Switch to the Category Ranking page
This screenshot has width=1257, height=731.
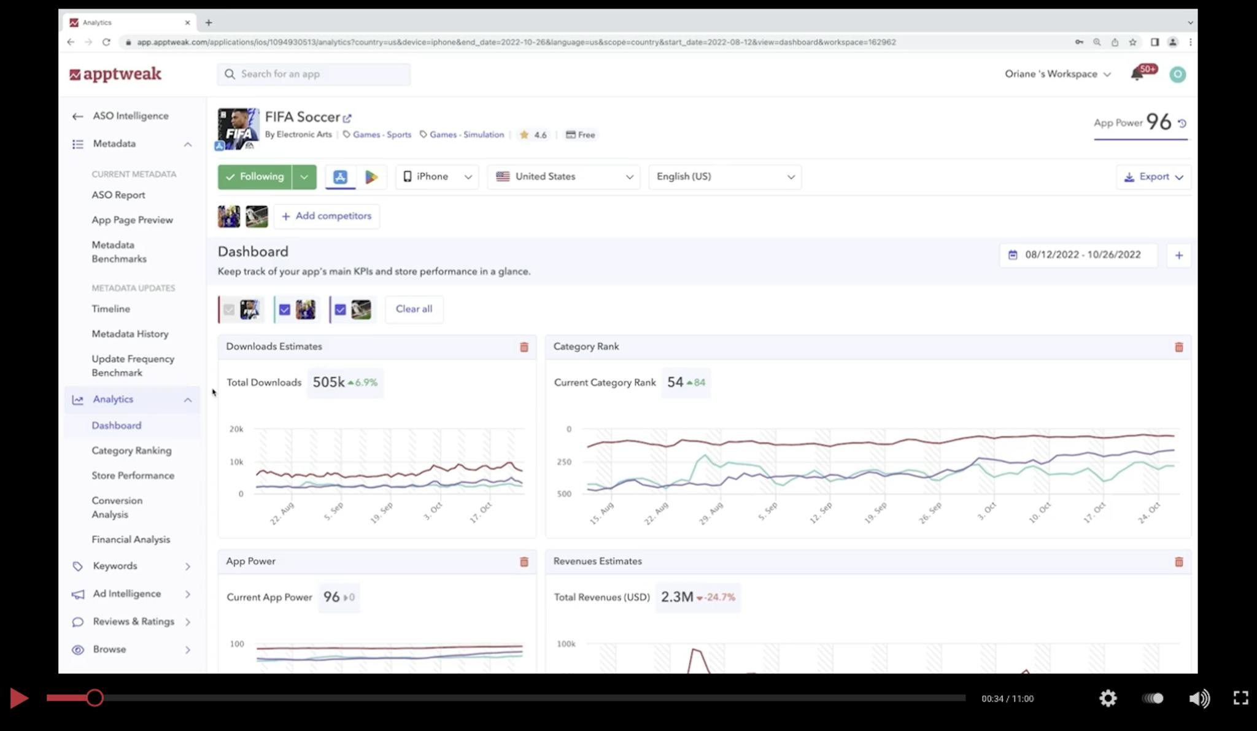131,450
